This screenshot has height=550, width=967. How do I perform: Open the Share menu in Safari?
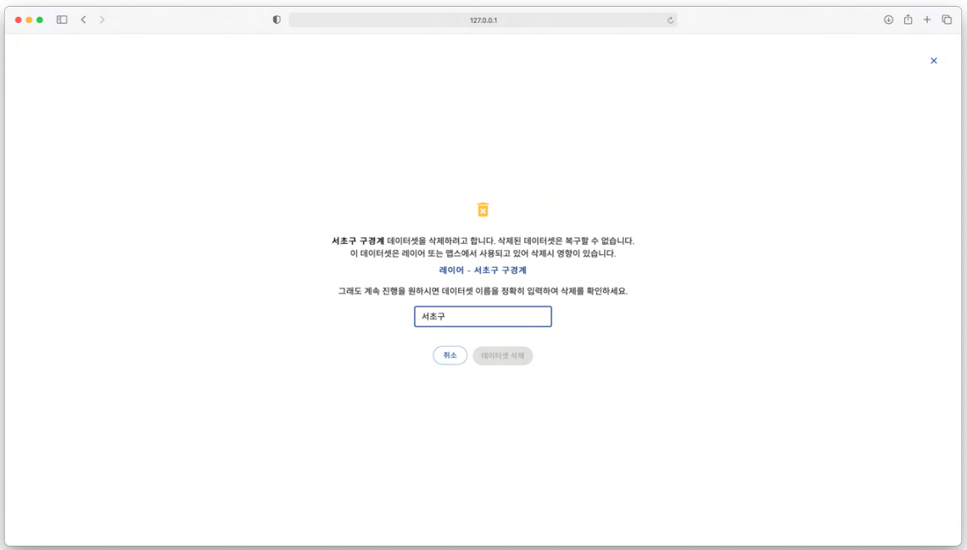908,19
